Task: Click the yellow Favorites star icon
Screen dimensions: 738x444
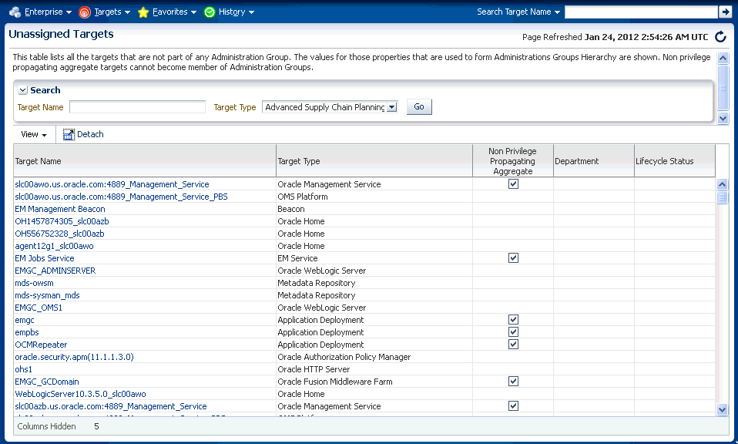Action: point(143,12)
